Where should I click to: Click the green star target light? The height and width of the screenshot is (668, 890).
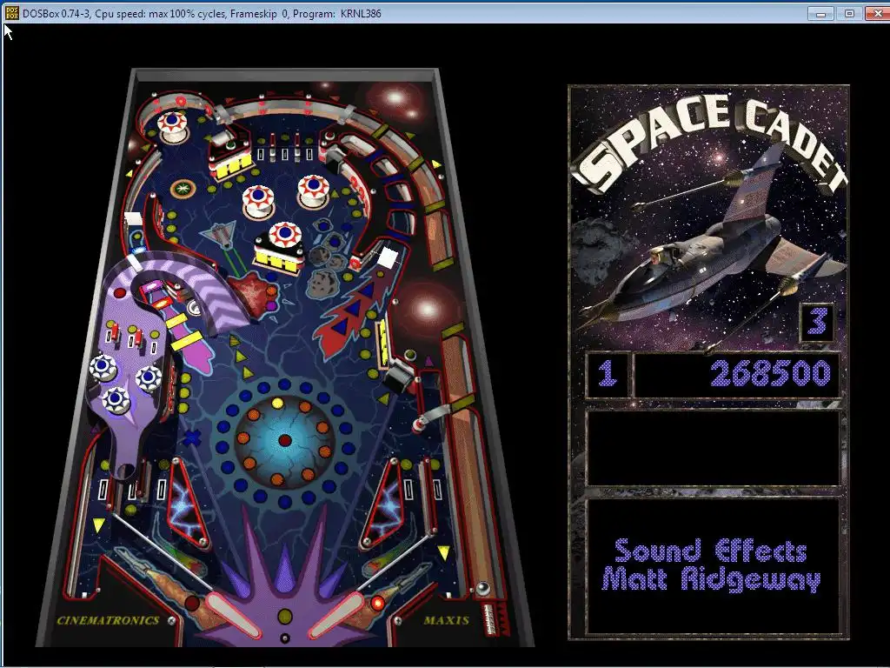tap(183, 188)
